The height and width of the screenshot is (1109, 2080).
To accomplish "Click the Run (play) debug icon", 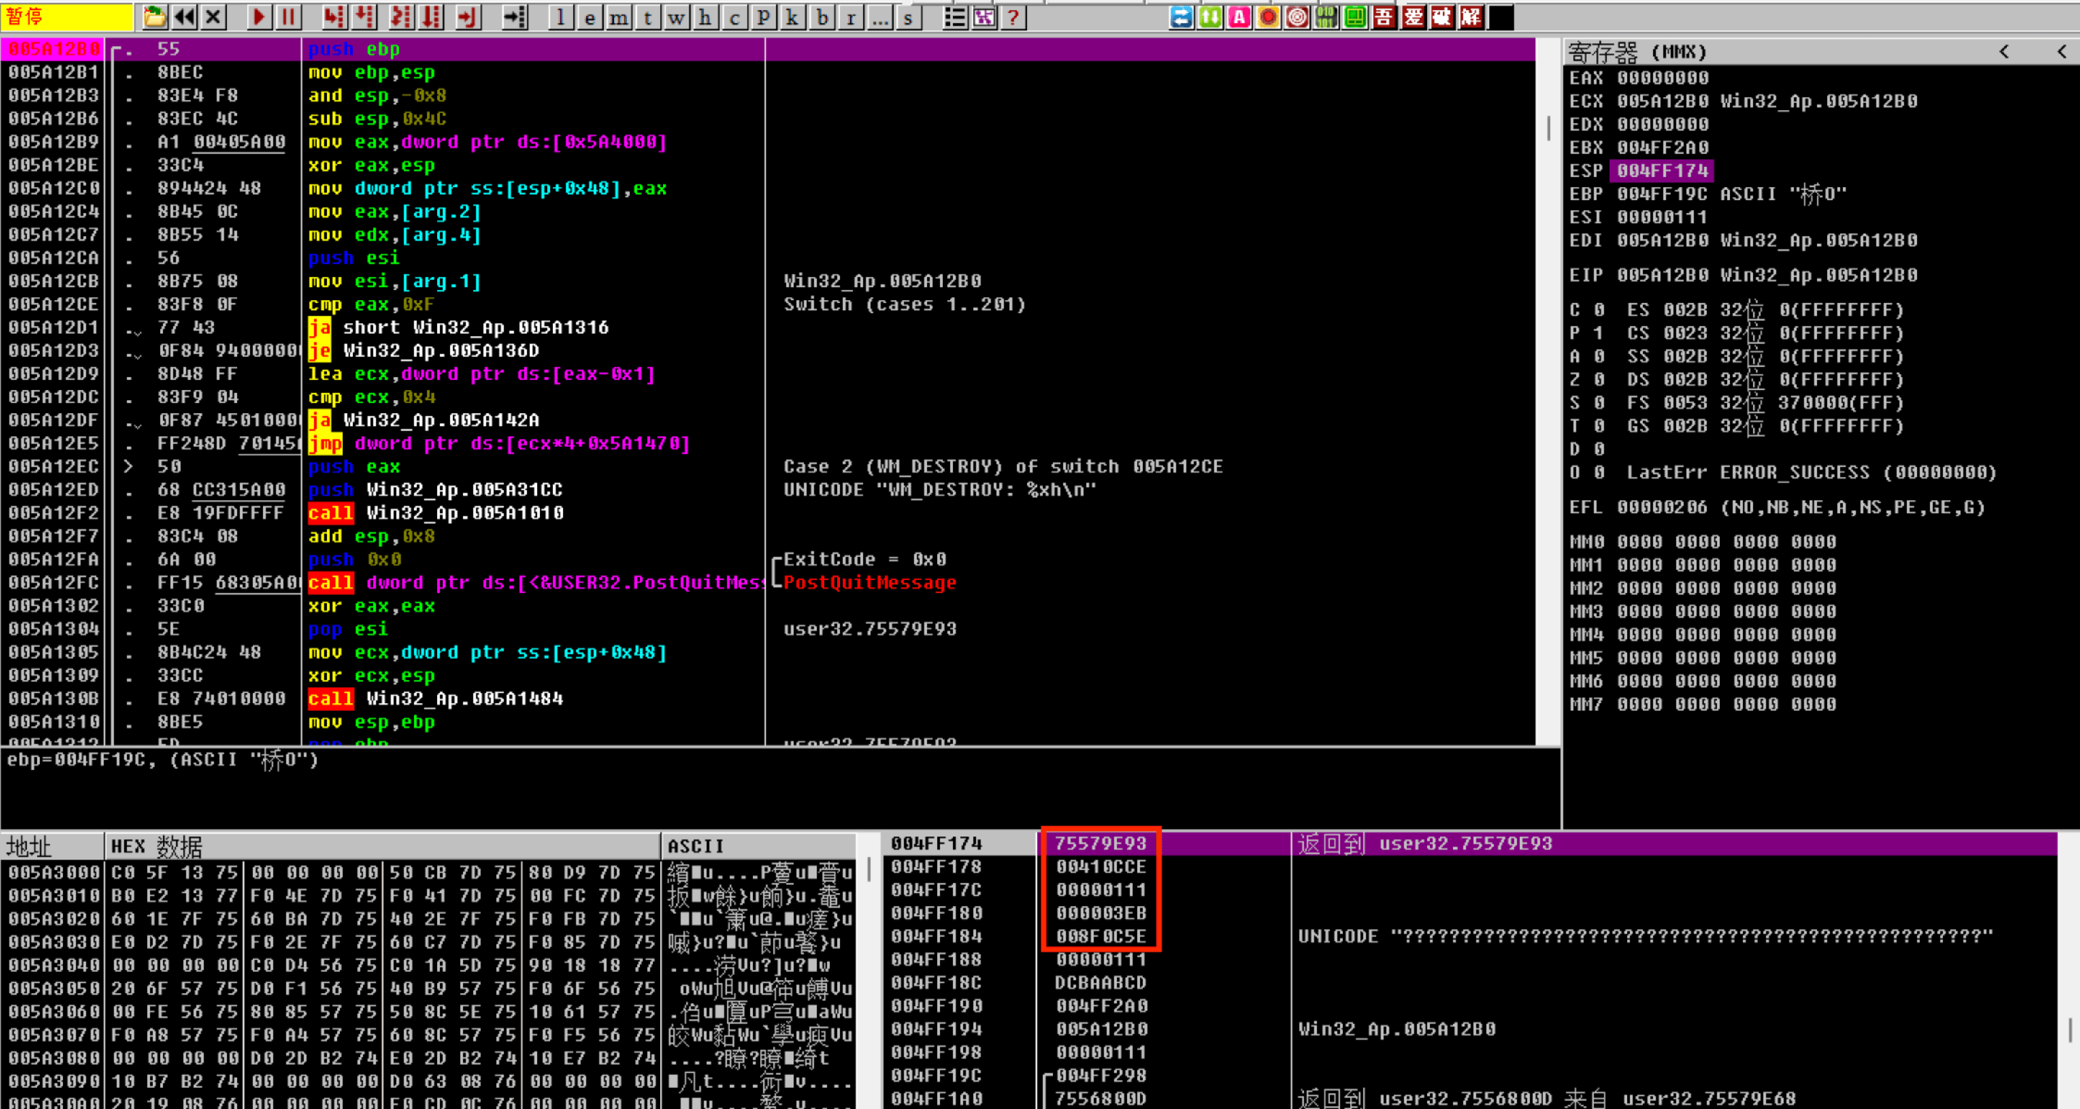I will [259, 17].
